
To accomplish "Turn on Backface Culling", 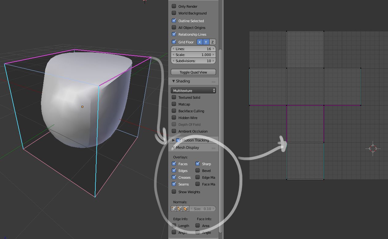I will tap(174, 111).
